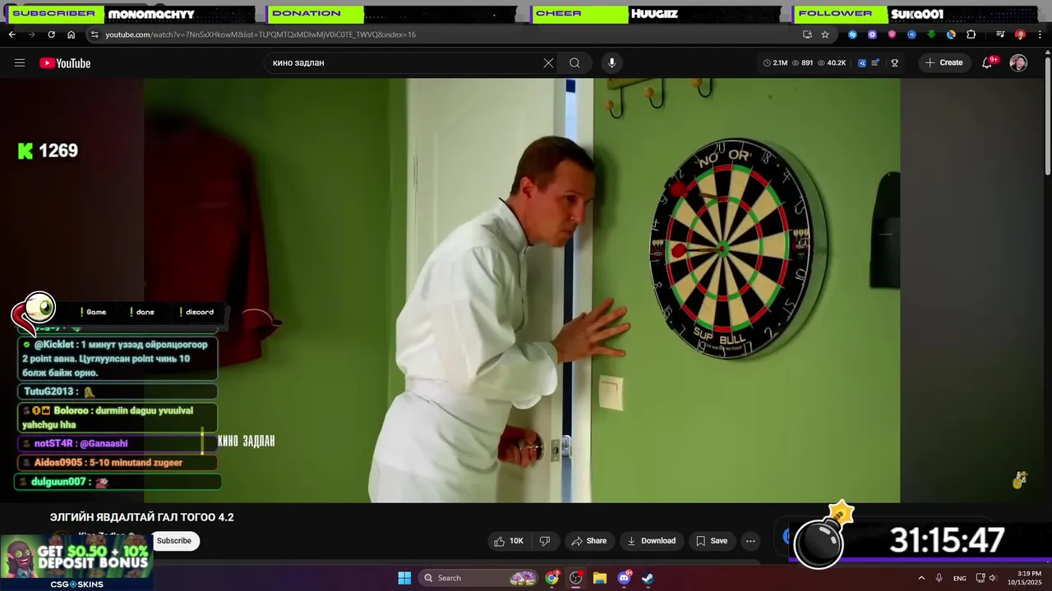Open YouTube notifications bell

pyautogui.click(x=988, y=63)
